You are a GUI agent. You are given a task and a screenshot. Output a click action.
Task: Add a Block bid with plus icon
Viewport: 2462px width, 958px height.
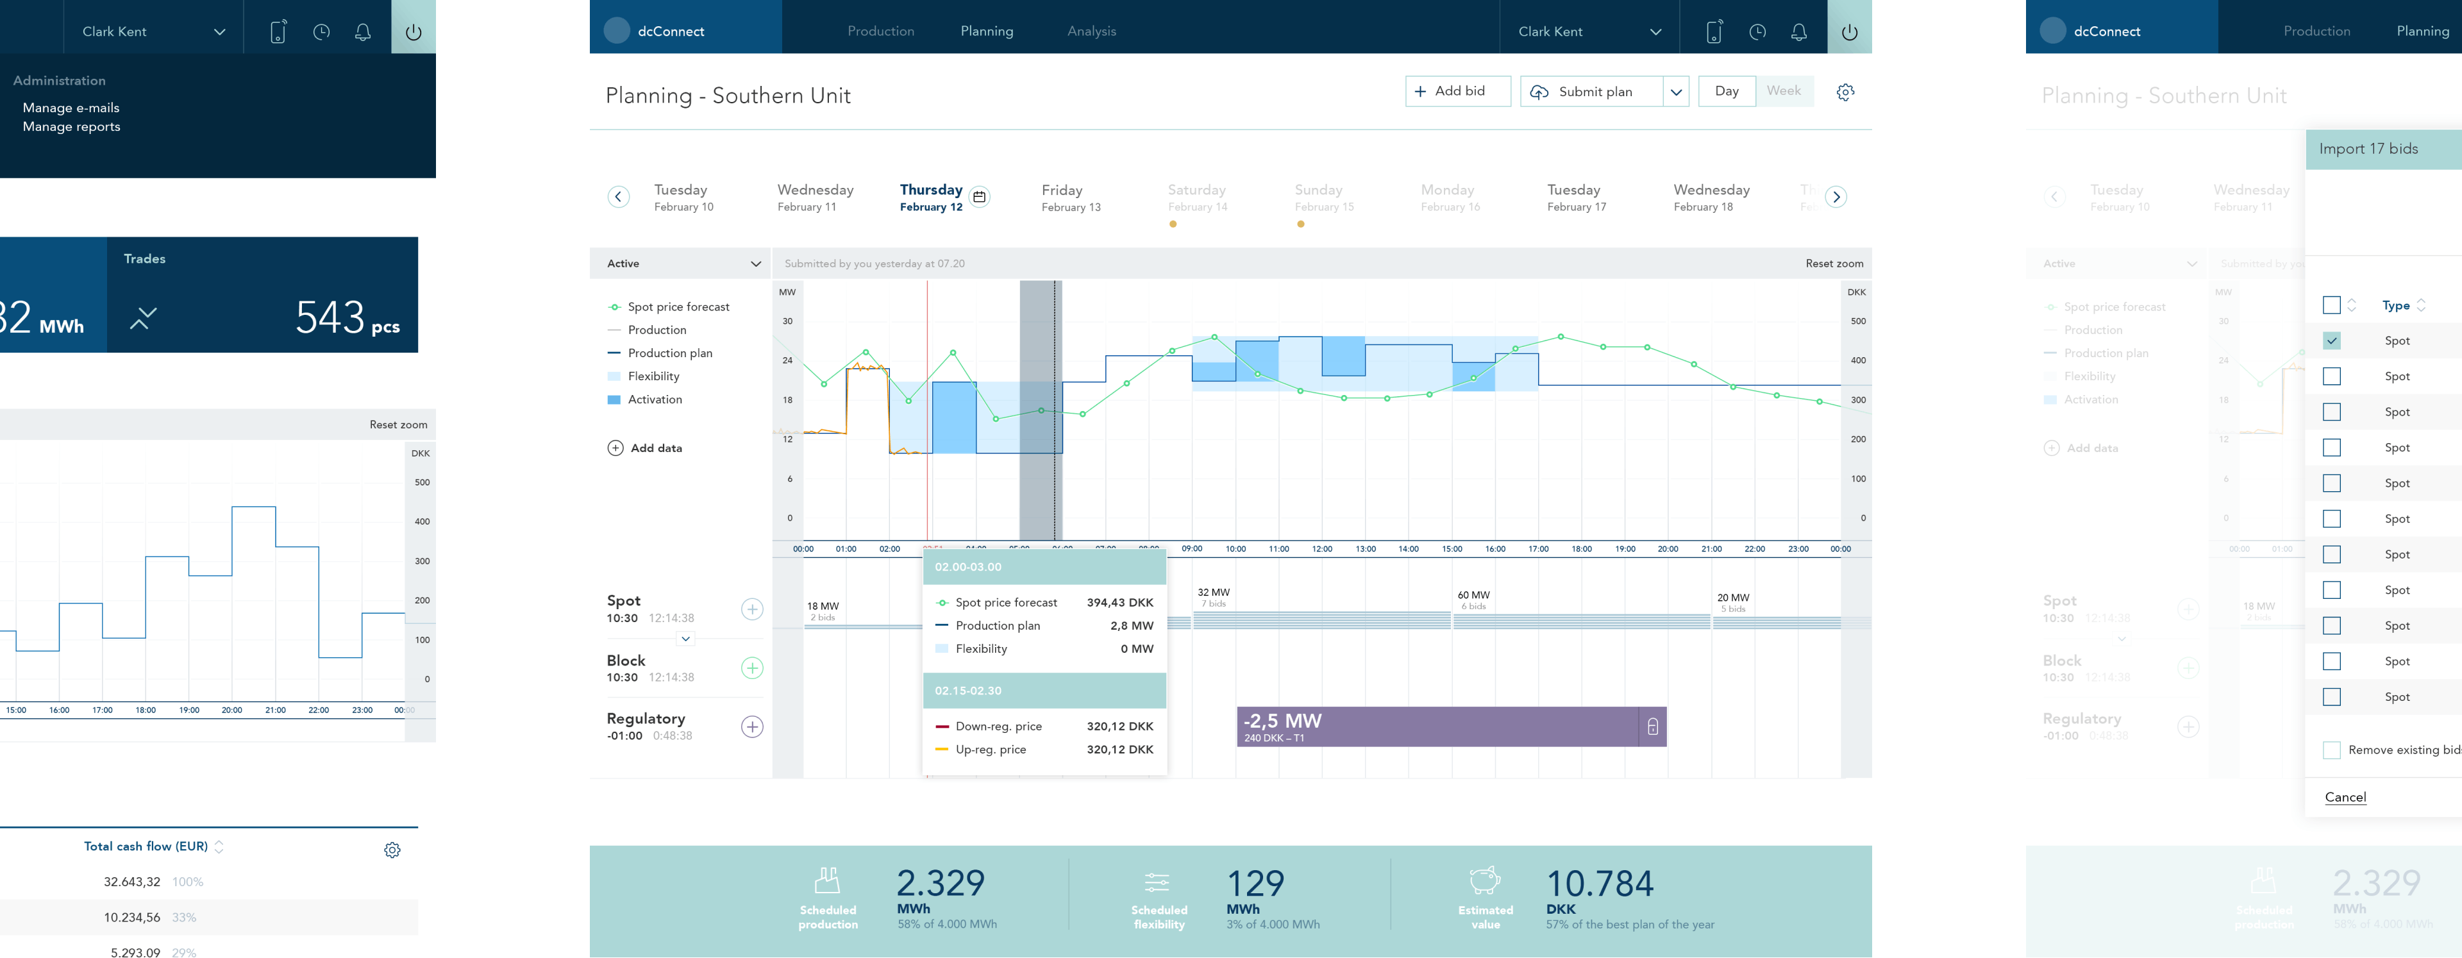click(752, 668)
